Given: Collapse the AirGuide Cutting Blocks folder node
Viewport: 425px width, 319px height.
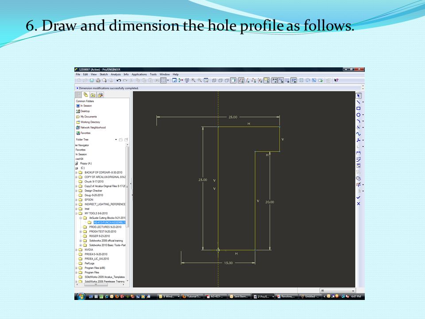Looking at the screenshot, I should click(x=81, y=218).
